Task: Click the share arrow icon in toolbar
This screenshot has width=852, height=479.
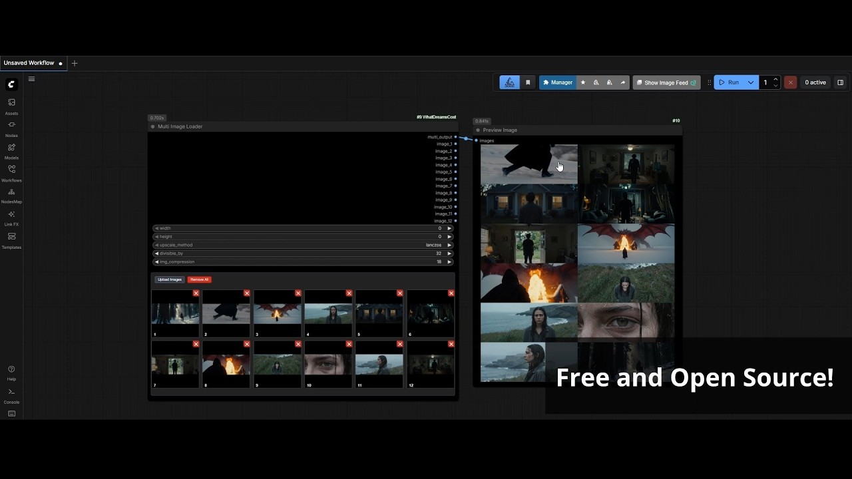Action: click(x=623, y=82)
